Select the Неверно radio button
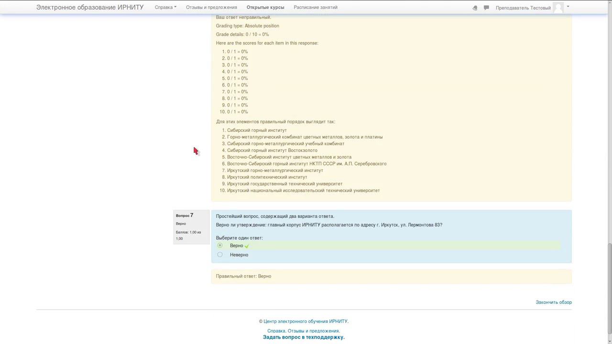 click(220, 254)
